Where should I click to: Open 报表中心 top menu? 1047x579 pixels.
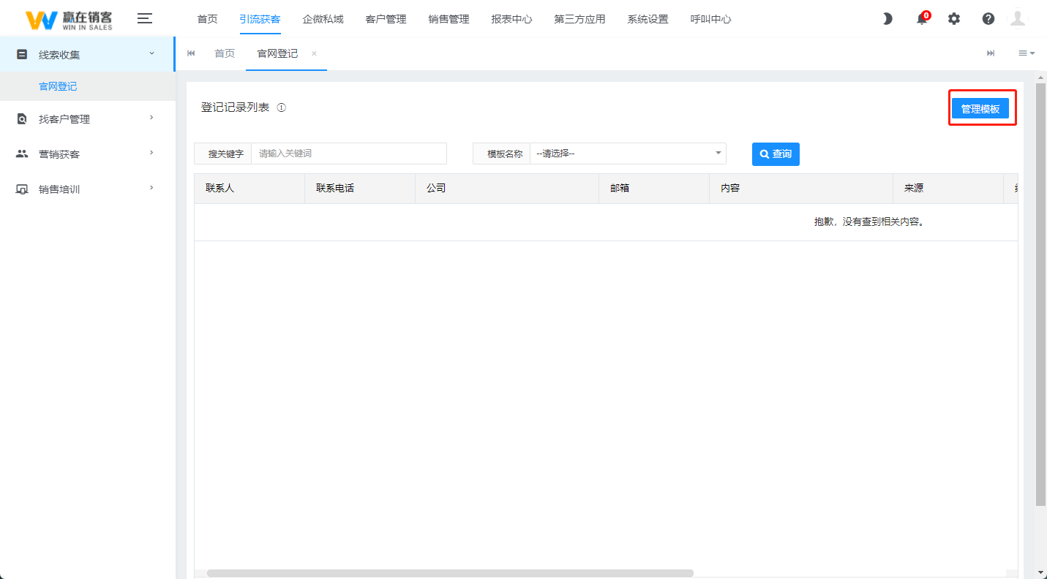511,19
